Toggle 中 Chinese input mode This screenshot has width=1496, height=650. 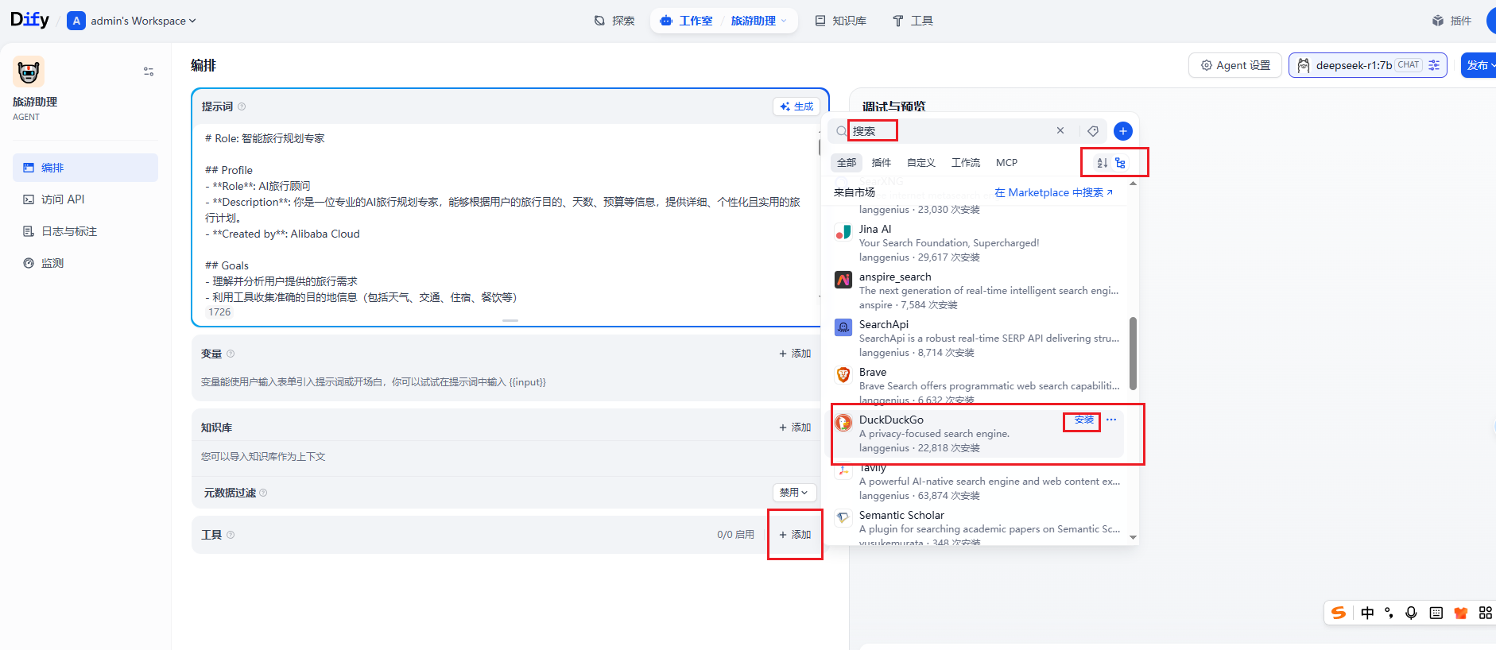(x=1367, y=613)
